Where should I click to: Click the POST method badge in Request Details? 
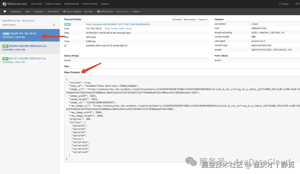(x=67, y=24)
